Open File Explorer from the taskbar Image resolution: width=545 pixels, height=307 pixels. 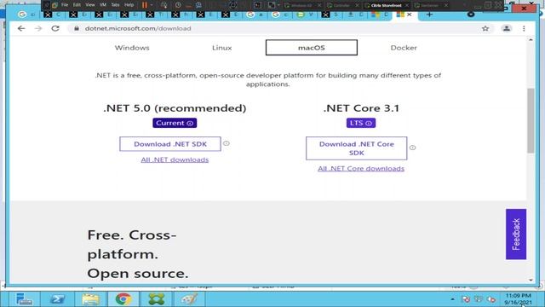pyautogui.click(x=90, y=299)
